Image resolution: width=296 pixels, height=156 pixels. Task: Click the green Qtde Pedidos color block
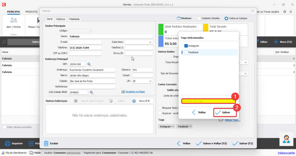point(161,29)
